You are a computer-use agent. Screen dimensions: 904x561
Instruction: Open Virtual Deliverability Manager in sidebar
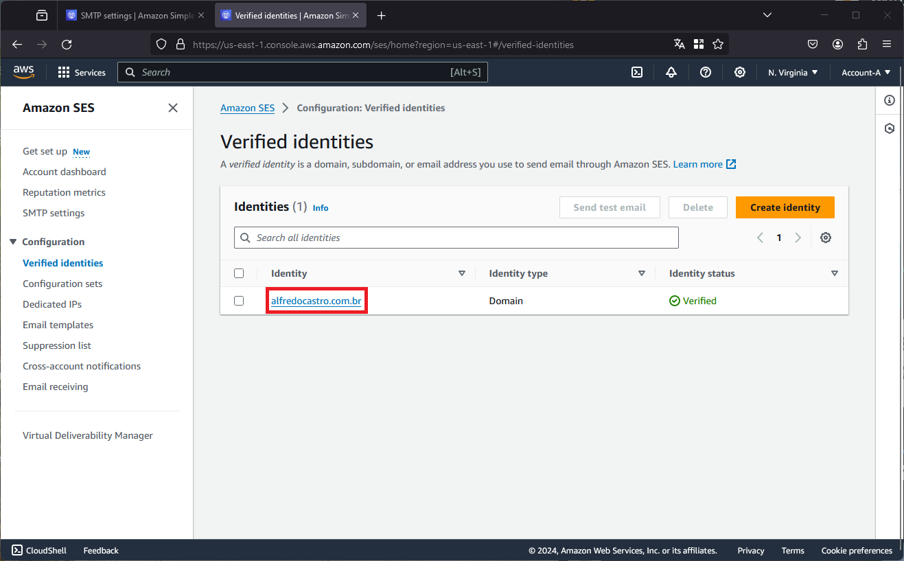click(x=88, y=435)
